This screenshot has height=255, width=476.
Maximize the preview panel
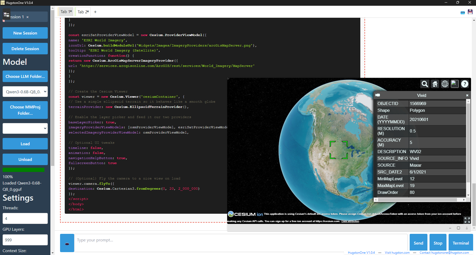459,228
